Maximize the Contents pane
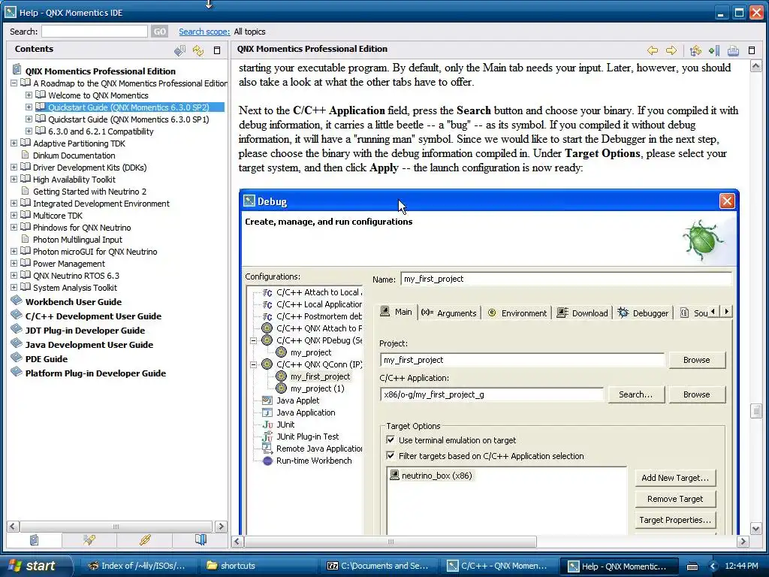 click(x=217, y=50)
